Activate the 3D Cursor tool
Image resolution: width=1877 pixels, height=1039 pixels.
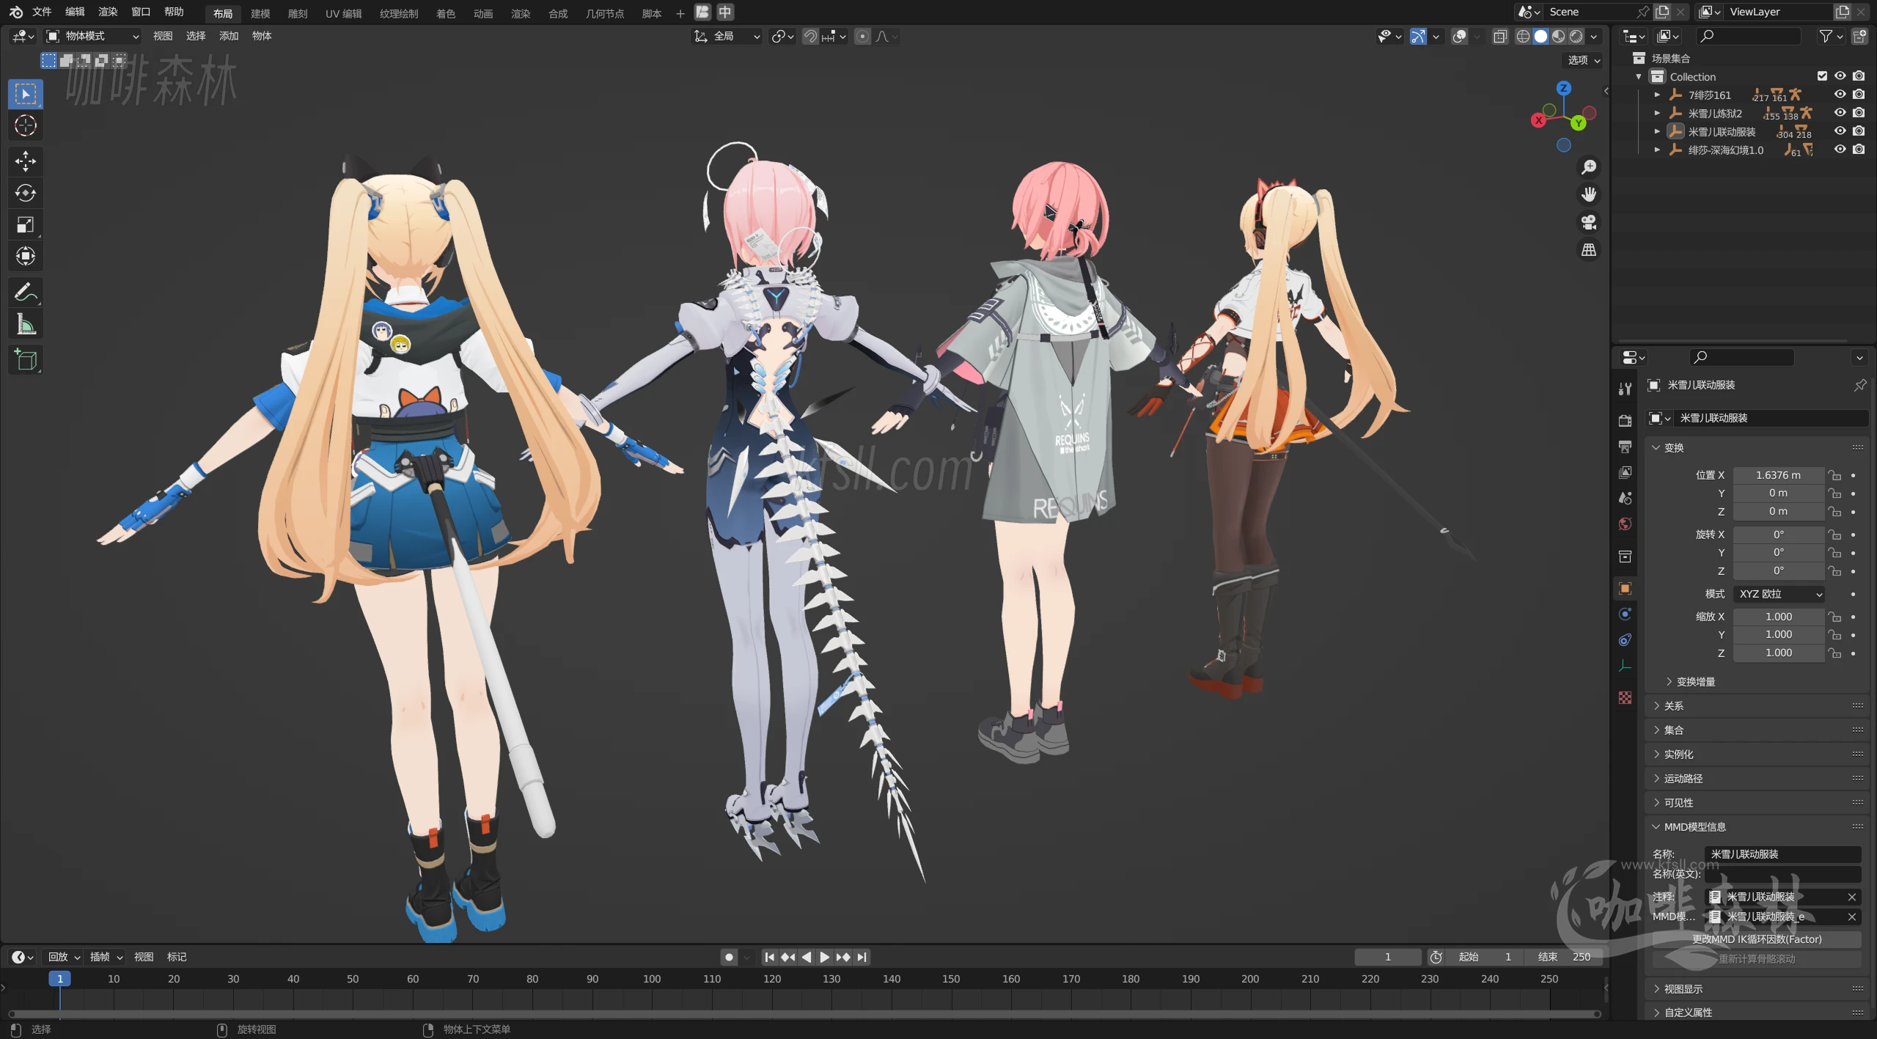[26, 126]
